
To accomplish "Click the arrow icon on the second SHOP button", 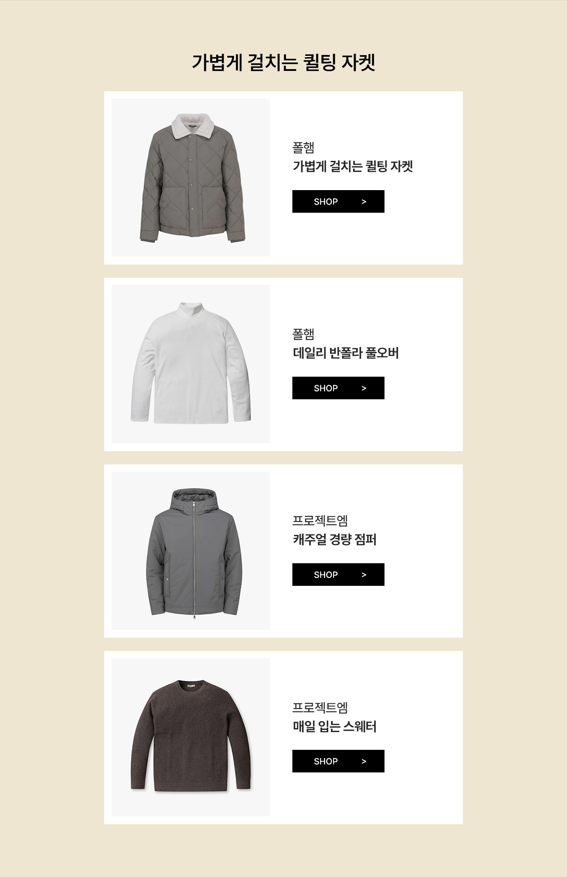I will pos(364,389).
